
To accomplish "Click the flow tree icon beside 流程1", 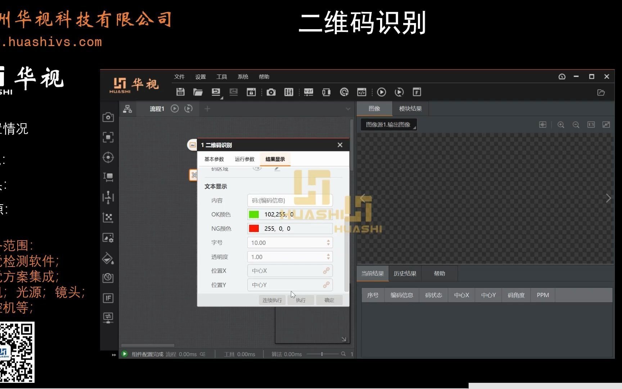I will click(127, 109).
